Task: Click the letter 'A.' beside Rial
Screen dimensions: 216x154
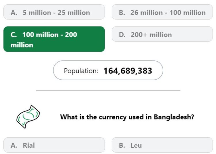Action: [14, 145]
